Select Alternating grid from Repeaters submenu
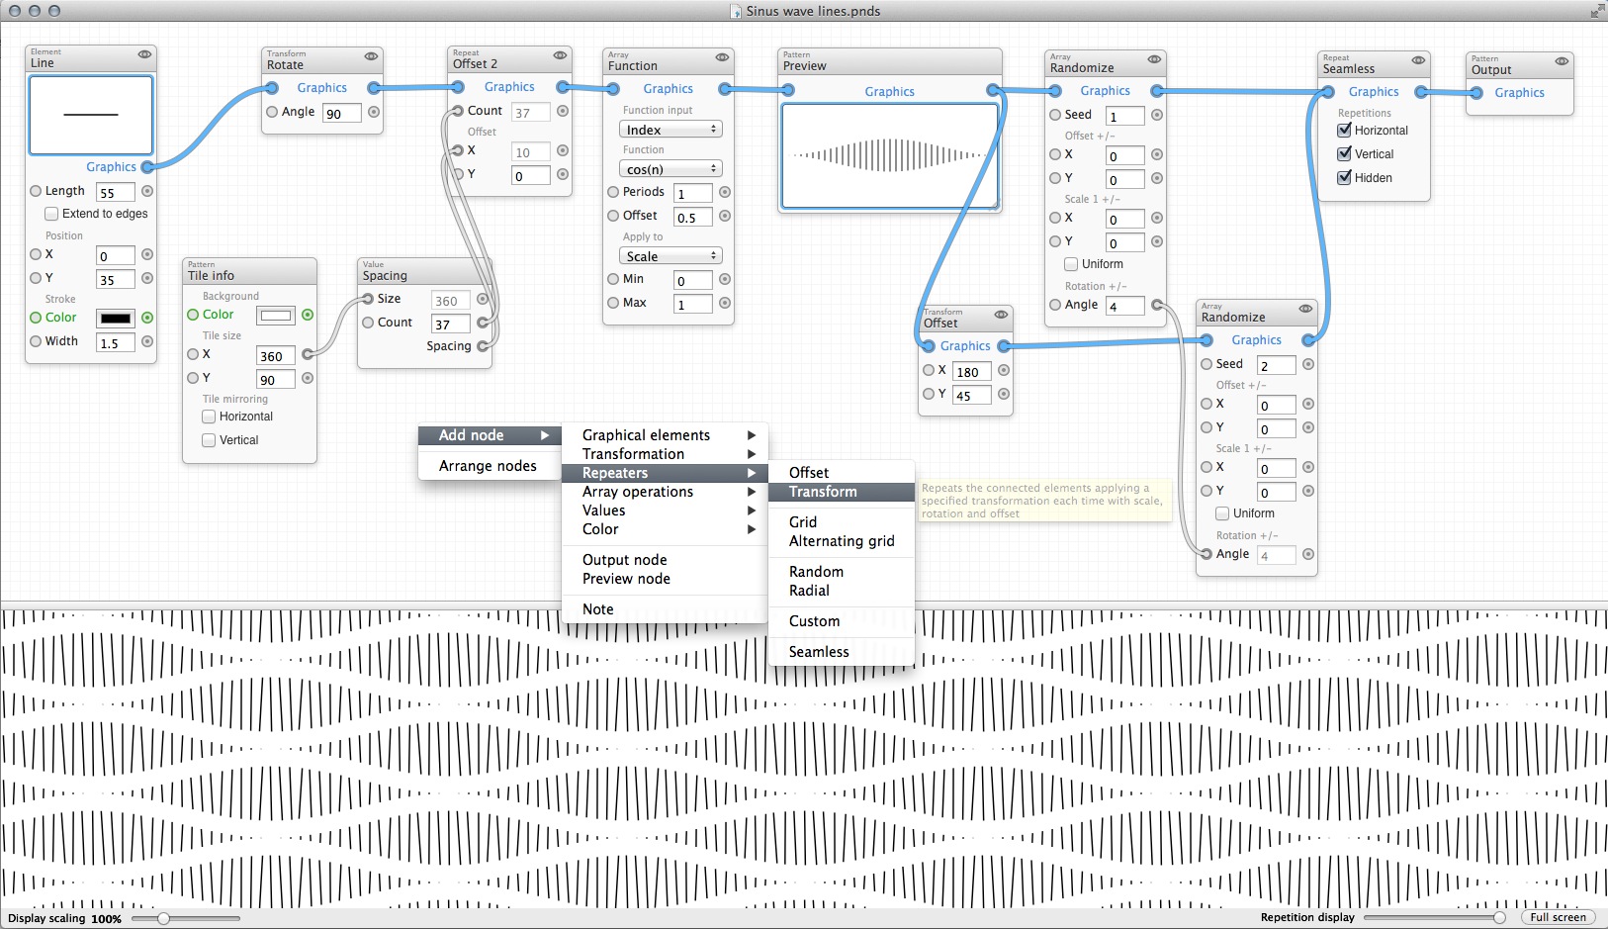The image size is (1608, 929). click(x=841, y=541)
